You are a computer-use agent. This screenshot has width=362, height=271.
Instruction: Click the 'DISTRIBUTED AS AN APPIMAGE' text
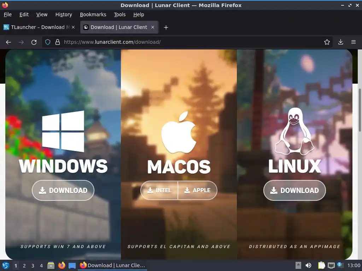pos(294,247)
